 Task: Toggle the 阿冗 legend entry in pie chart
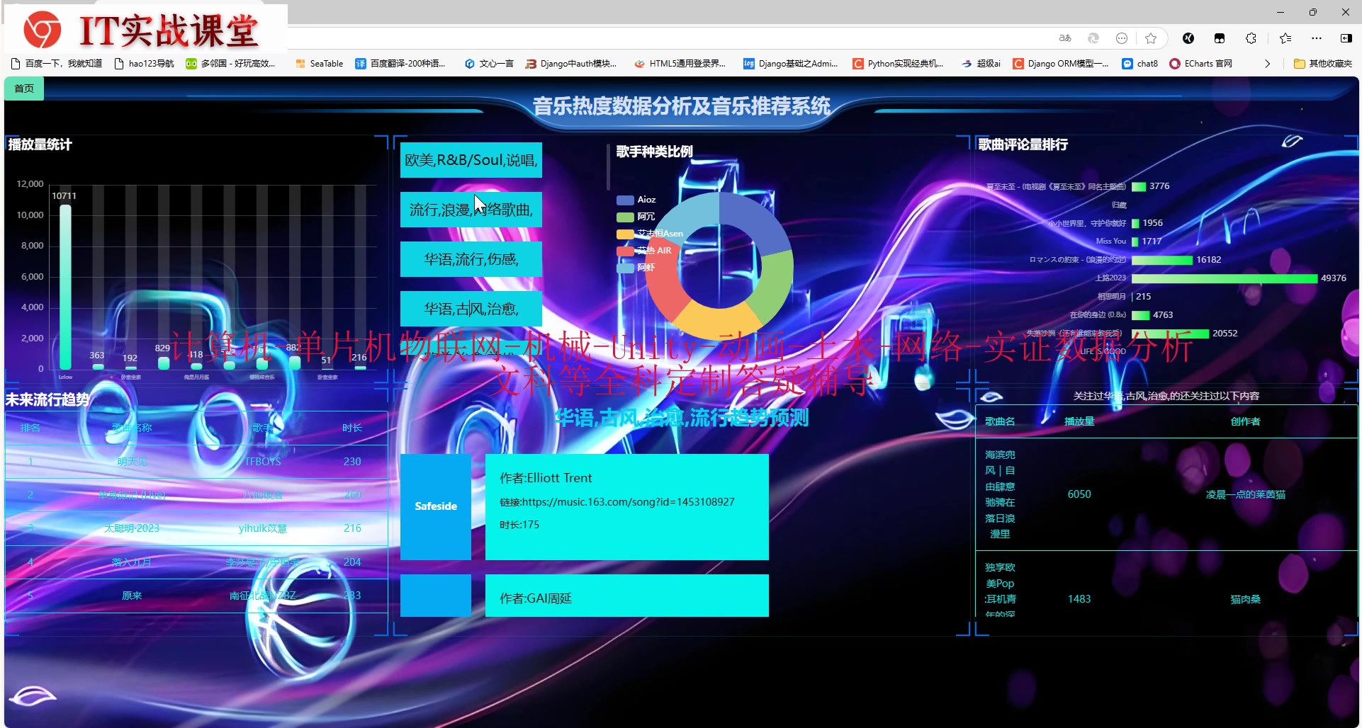pyautogui.click(x=636, y=217)
